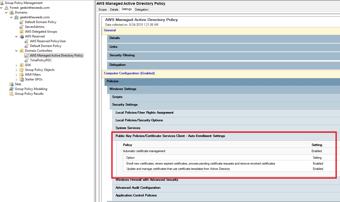Click the ServerAdmins GPO icon
340x202 pixels.
pyautogui.click(x=21, y=27)
